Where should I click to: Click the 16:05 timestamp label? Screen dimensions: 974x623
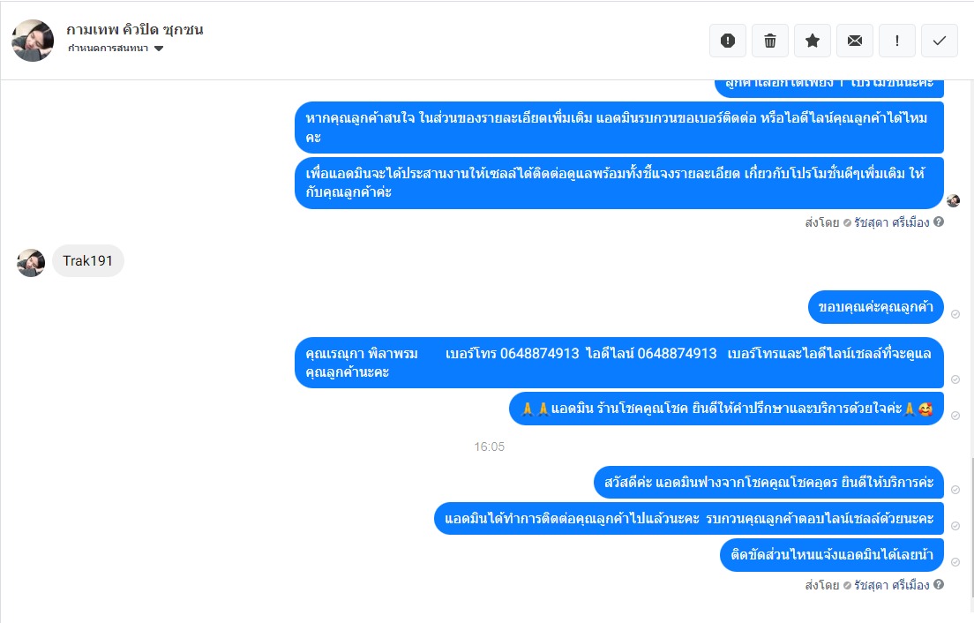[x=489, y=447]
